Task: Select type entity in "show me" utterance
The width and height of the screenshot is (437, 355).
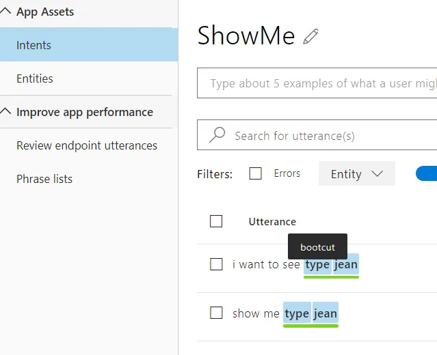Action: point(297,313)
